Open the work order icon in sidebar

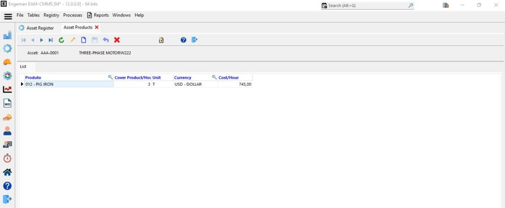point(7,103)
